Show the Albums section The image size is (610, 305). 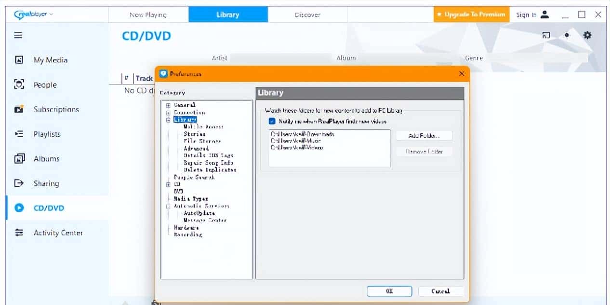pos(46,158)
